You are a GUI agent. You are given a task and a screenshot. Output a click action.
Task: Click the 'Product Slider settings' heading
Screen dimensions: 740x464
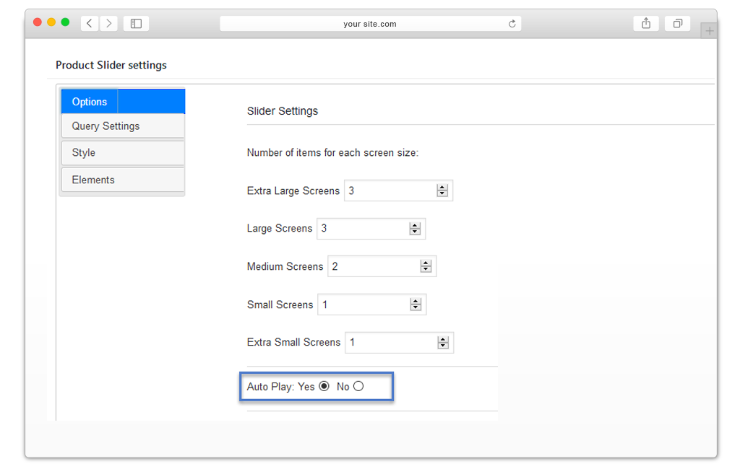coord(111,65)
